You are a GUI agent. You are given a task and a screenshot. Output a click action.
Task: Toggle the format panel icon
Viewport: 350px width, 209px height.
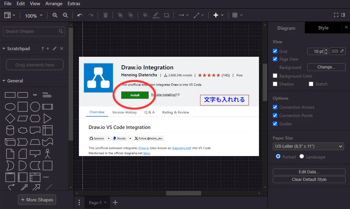click(x=343, y=15)
